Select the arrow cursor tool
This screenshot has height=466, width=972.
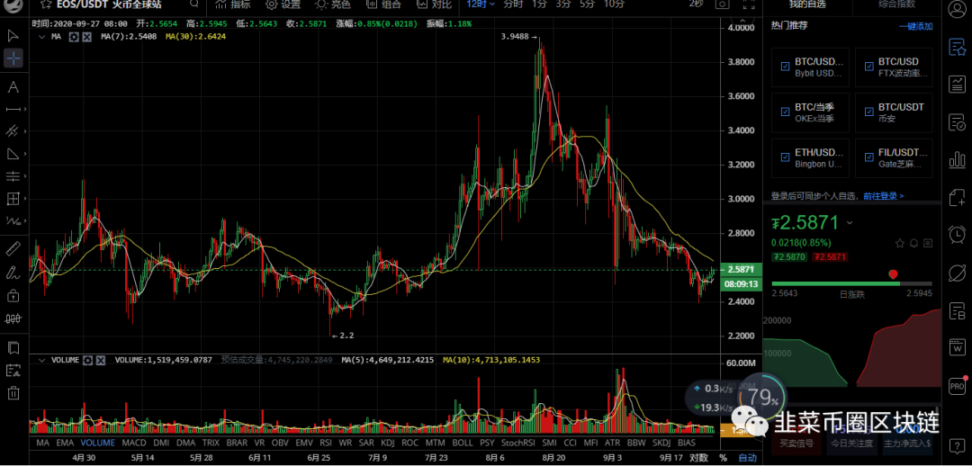13,35
